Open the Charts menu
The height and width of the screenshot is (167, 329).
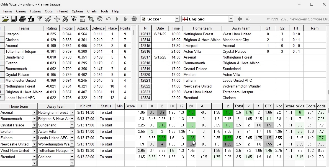point(92,11)
